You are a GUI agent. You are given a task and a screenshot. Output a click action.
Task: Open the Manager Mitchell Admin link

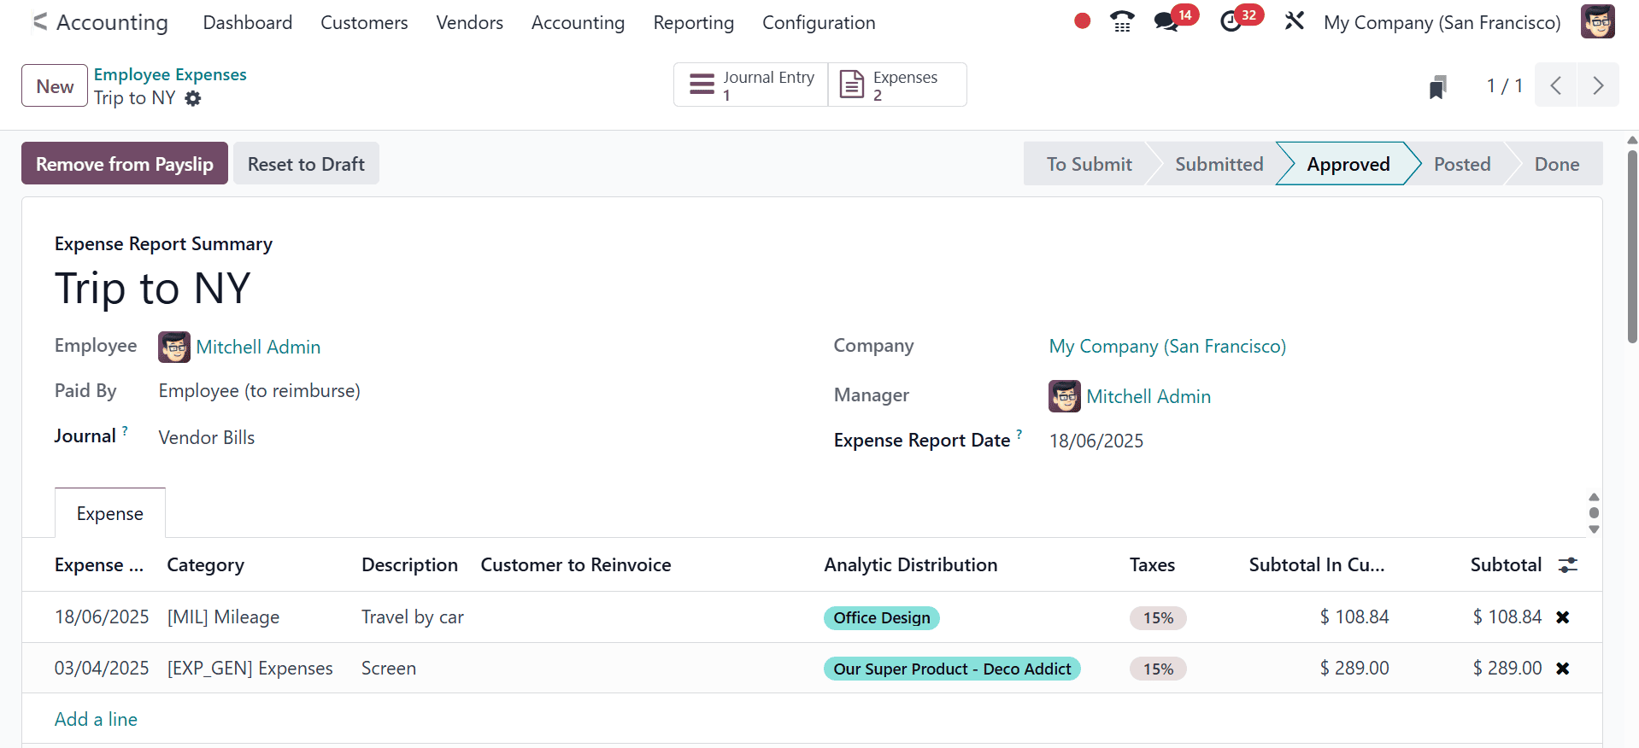[1148, 396]
